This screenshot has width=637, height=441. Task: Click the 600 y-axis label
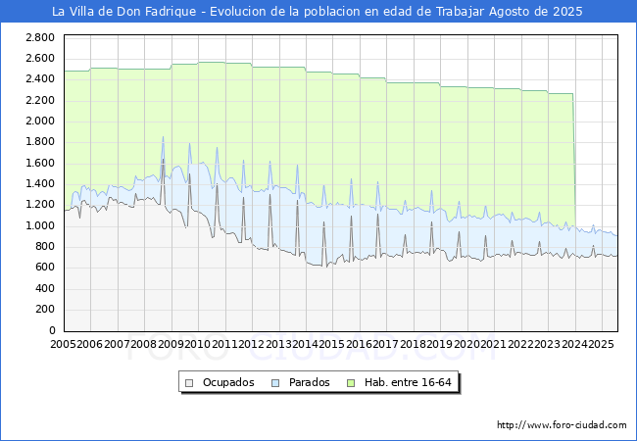pos(45,268)
